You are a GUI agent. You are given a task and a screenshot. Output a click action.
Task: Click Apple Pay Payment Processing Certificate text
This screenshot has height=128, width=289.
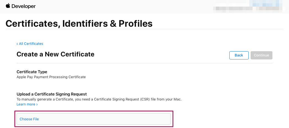pyautogui.click(x=51, y=77)
